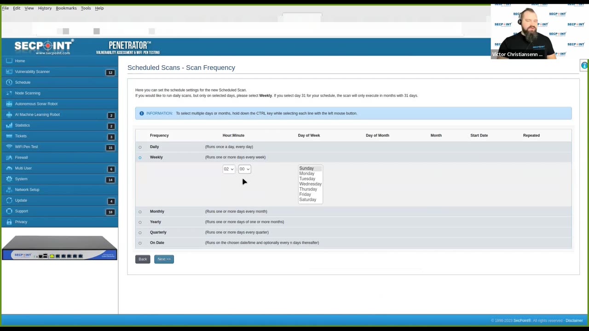
Task: Open the Help menu
Action: click(99, 8)
